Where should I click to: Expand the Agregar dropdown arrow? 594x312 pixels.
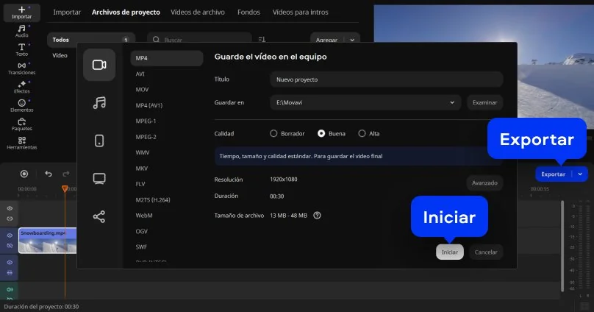click(354, 40)
